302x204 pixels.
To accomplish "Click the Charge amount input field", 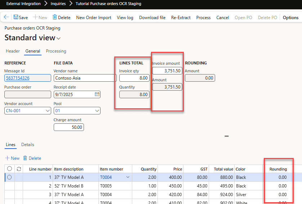I will (x=68, y=127).
